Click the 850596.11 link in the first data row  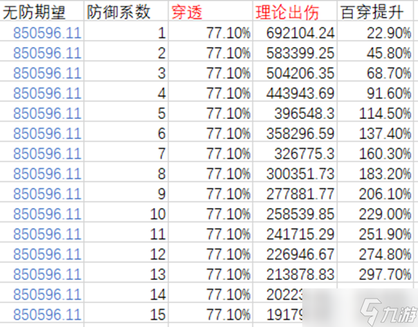pyautogui.click(x=47, y=33)
